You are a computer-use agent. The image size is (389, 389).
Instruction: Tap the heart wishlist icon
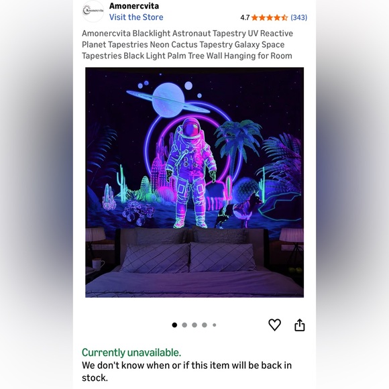(x=274, y=325)
